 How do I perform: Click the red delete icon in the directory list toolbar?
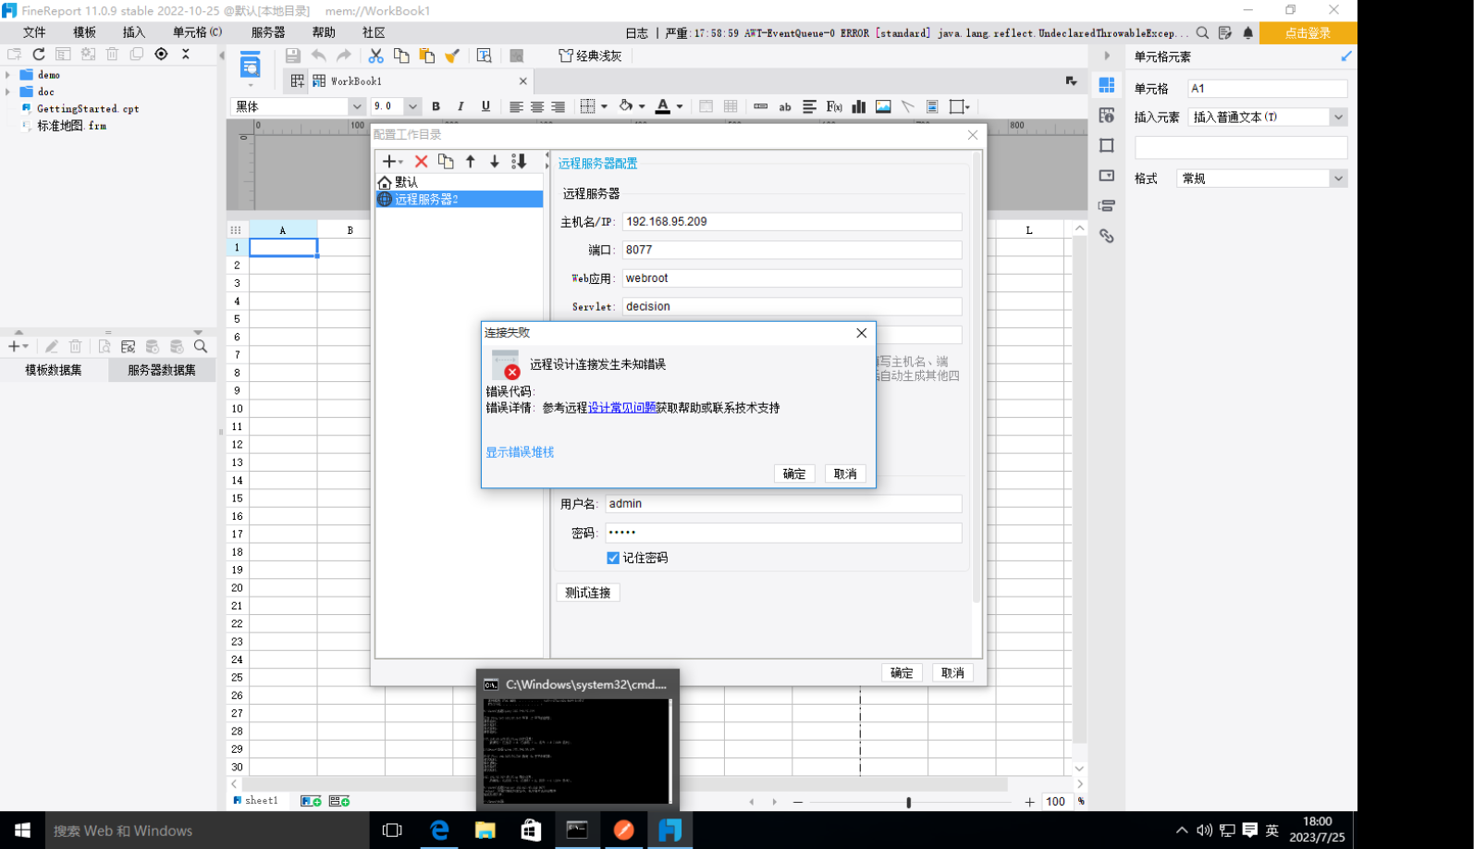click(421, 161)
